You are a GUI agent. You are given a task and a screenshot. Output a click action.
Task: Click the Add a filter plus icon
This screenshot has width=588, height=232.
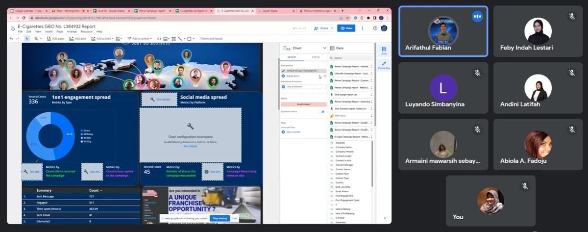coord(283,132)
